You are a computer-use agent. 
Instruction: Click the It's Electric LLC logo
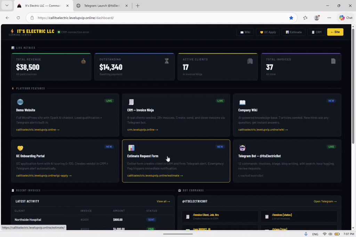(32, 32)
